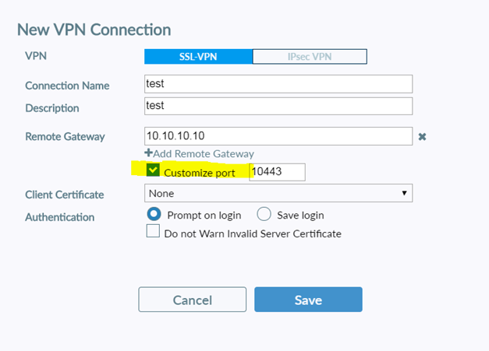
Task: Save the new VPN connection
Action: point(308,300)
